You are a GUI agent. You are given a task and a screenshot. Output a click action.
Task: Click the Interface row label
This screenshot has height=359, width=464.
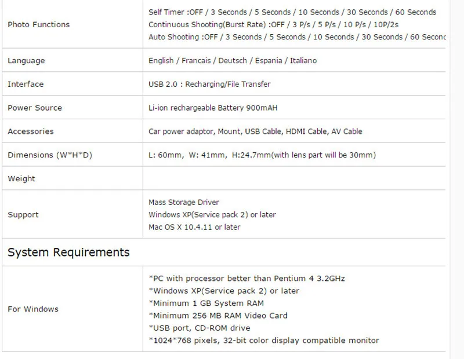click(26, 84)
